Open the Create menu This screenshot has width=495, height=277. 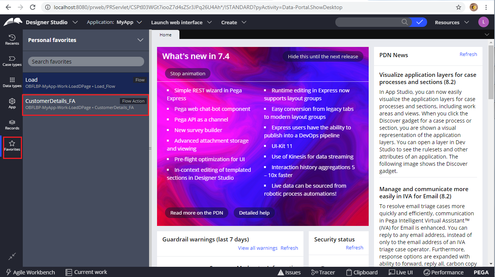pos(234,22)
